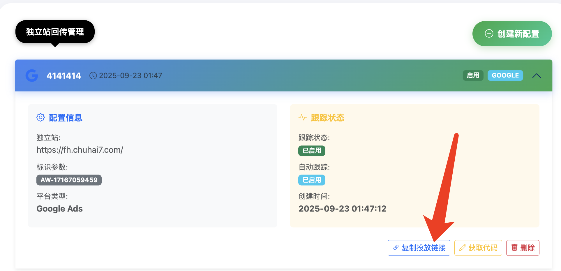Click the pencil icon in 获取代码

pyautogui.click(x=462, y=248)
